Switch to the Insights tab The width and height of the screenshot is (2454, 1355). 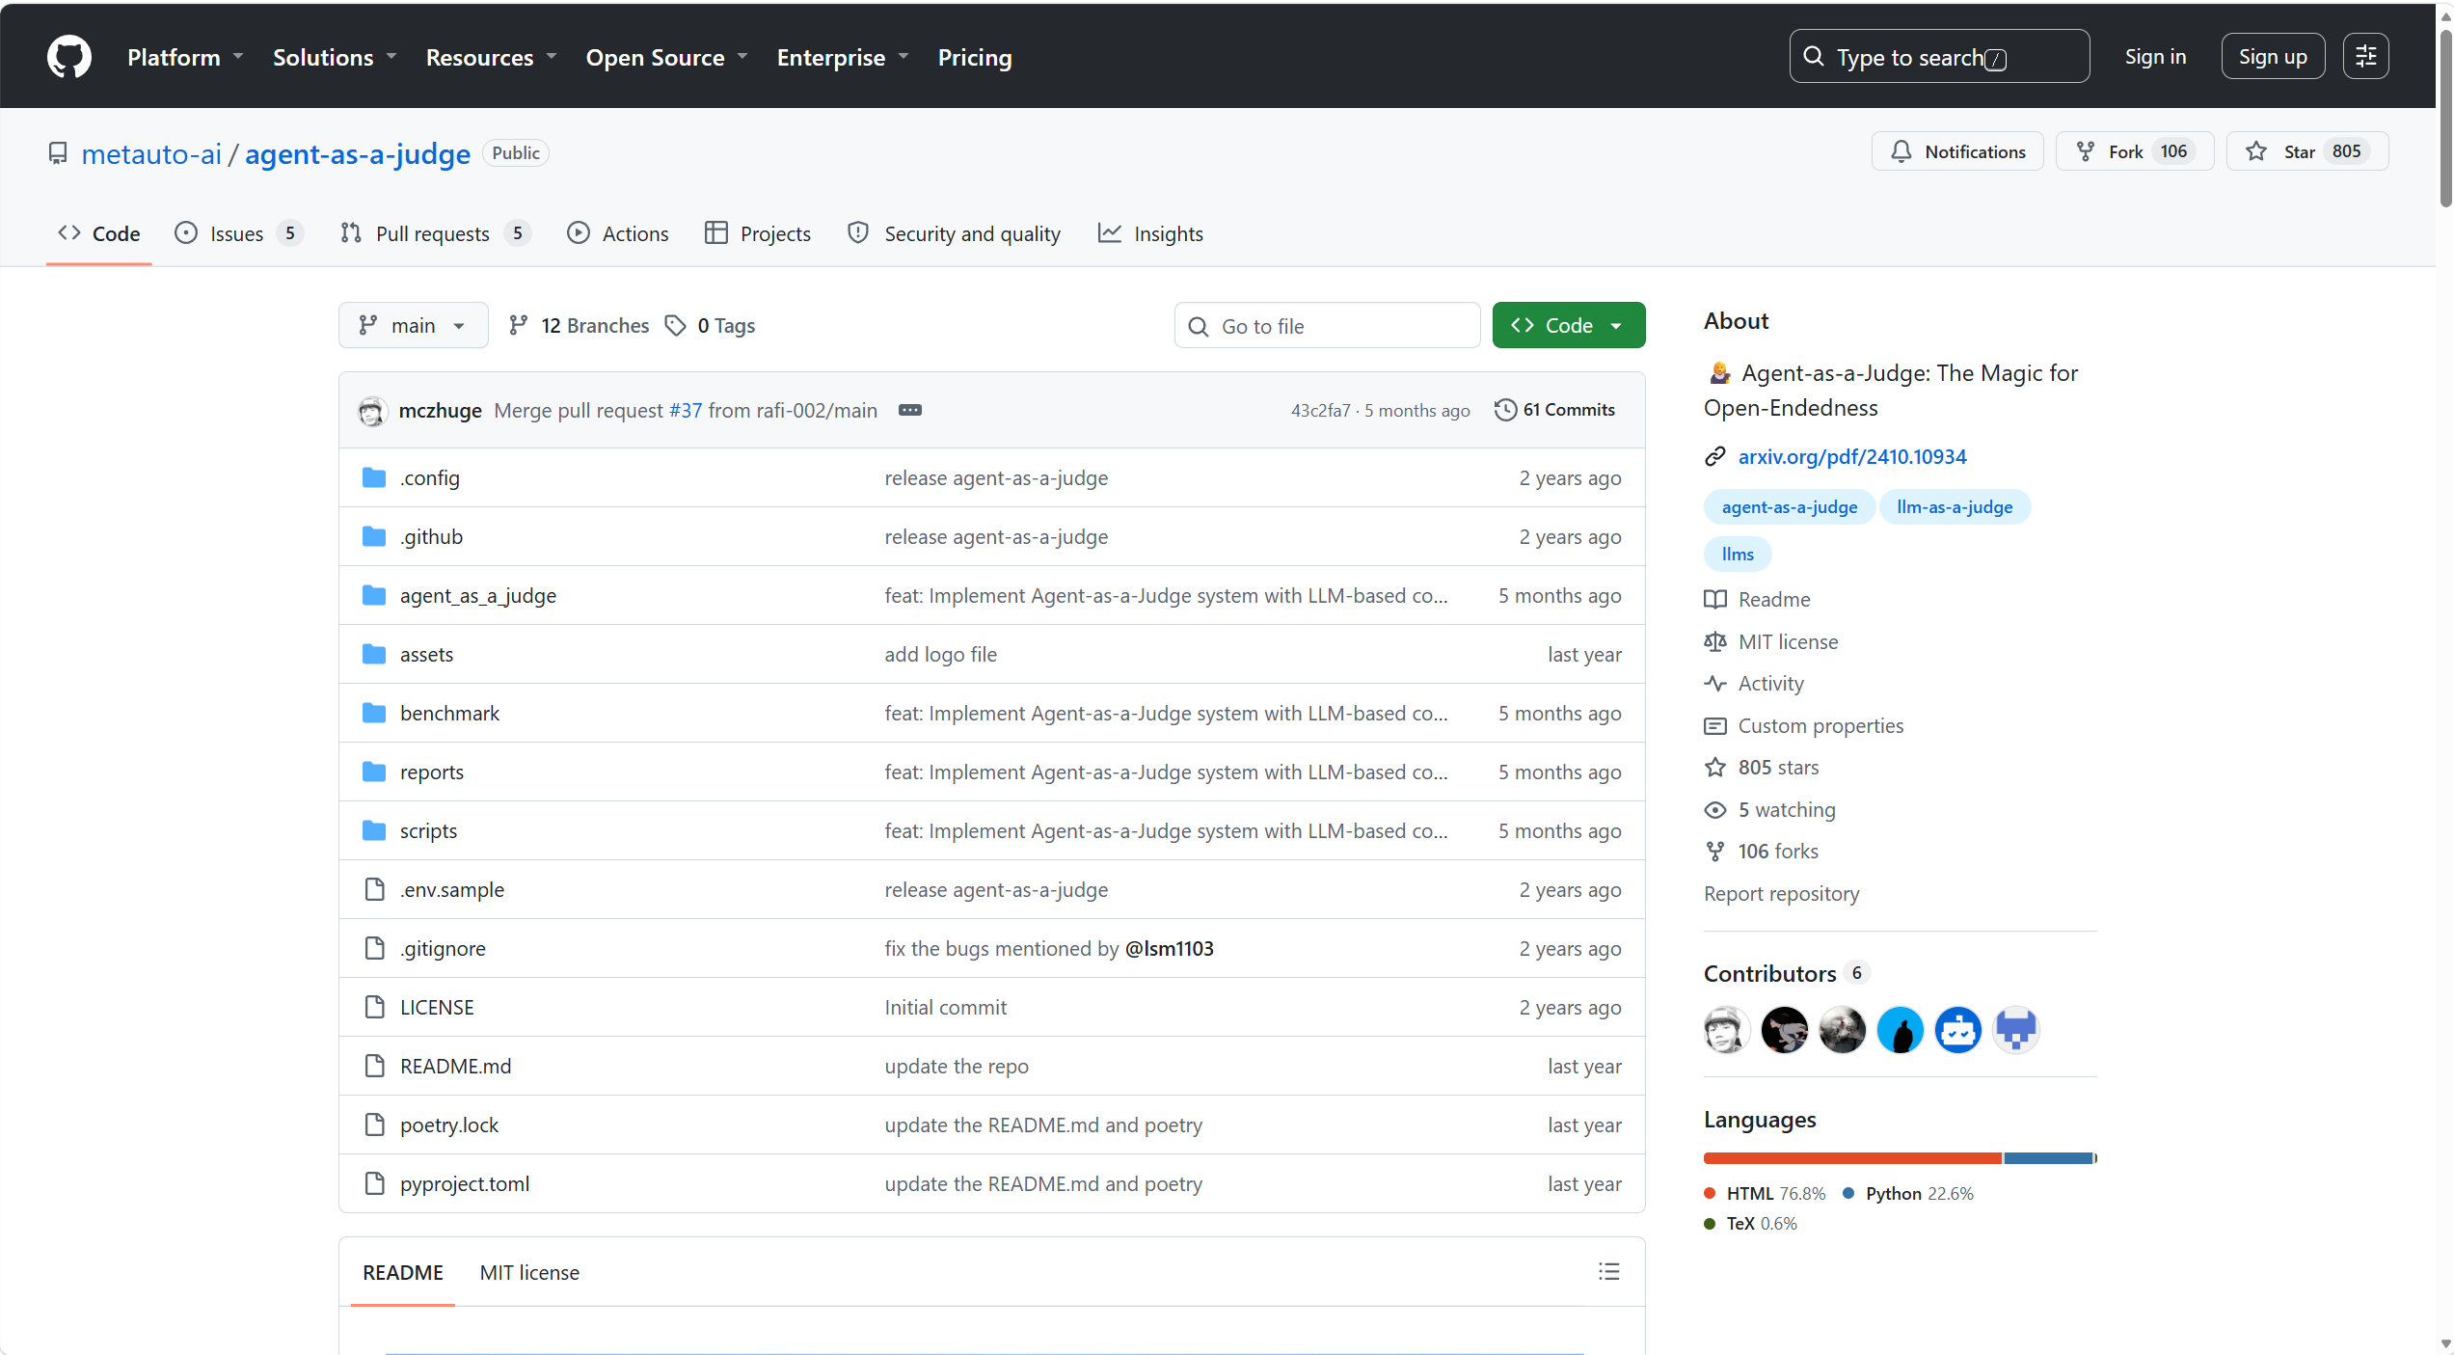(1150, 234)
